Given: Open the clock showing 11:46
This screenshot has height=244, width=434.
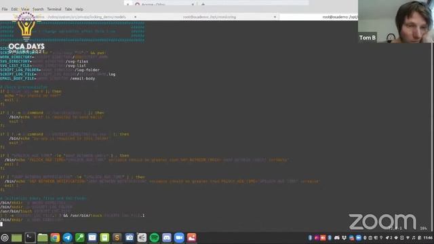Looking at the screenshot, I should [428, 238].
